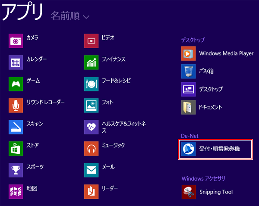Open the デスクトップ app icon
This screenshot has height=206, width=259.
189,89
